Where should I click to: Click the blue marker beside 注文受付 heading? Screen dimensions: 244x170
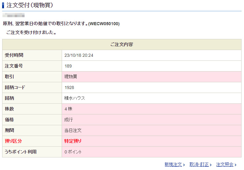click(3, 5)
